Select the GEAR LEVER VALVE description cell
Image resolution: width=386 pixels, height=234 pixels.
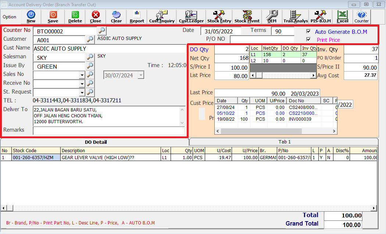coord(111,158)
